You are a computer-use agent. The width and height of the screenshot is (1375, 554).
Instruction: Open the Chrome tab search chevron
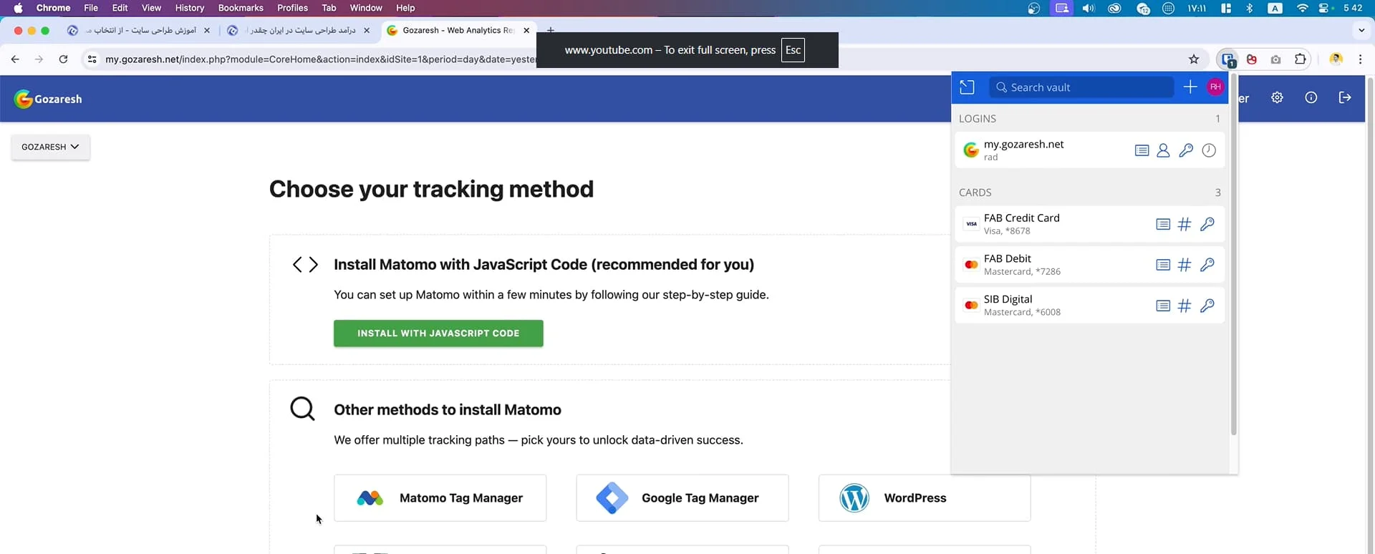tap(1361, 30)
